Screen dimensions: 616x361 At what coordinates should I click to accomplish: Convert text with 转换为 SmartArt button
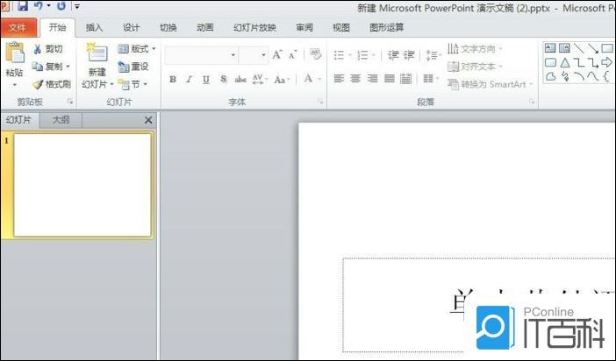(490, 84)
